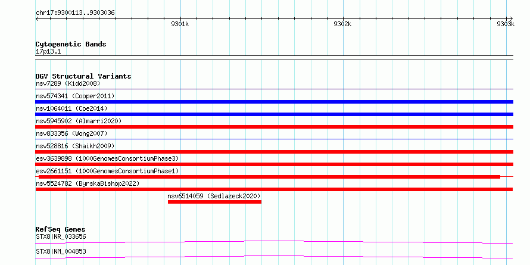Select the STX8|NM_004853 transcript label
Screen dimensions: 530x265
tap(61, 251)
